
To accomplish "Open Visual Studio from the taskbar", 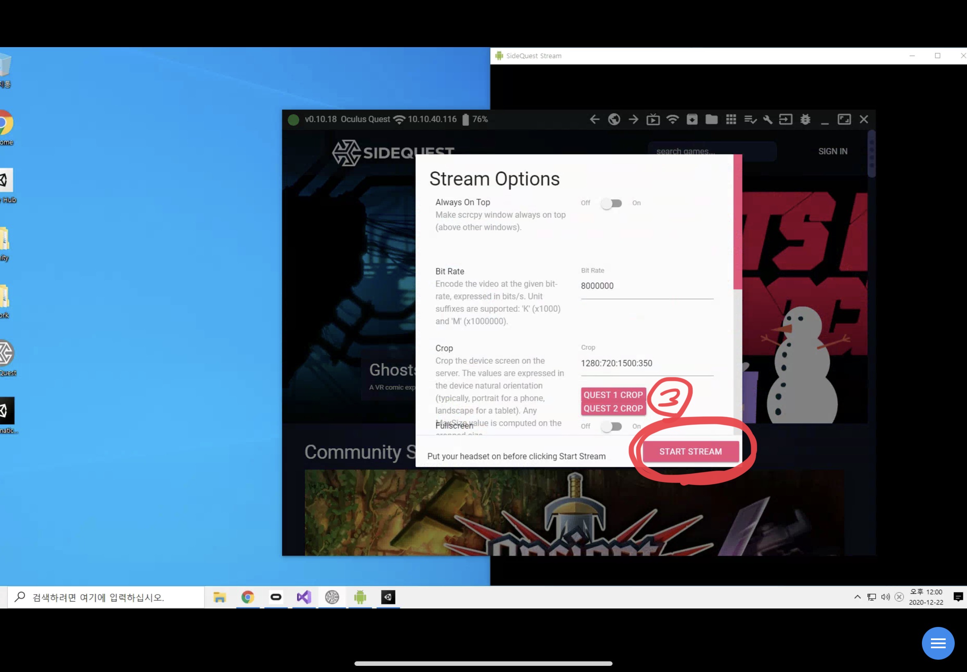I will (304, 597).
